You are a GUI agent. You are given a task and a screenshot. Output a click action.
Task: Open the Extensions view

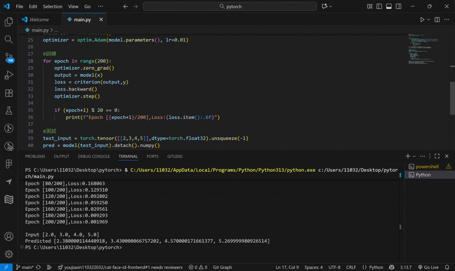pos(8,93)
